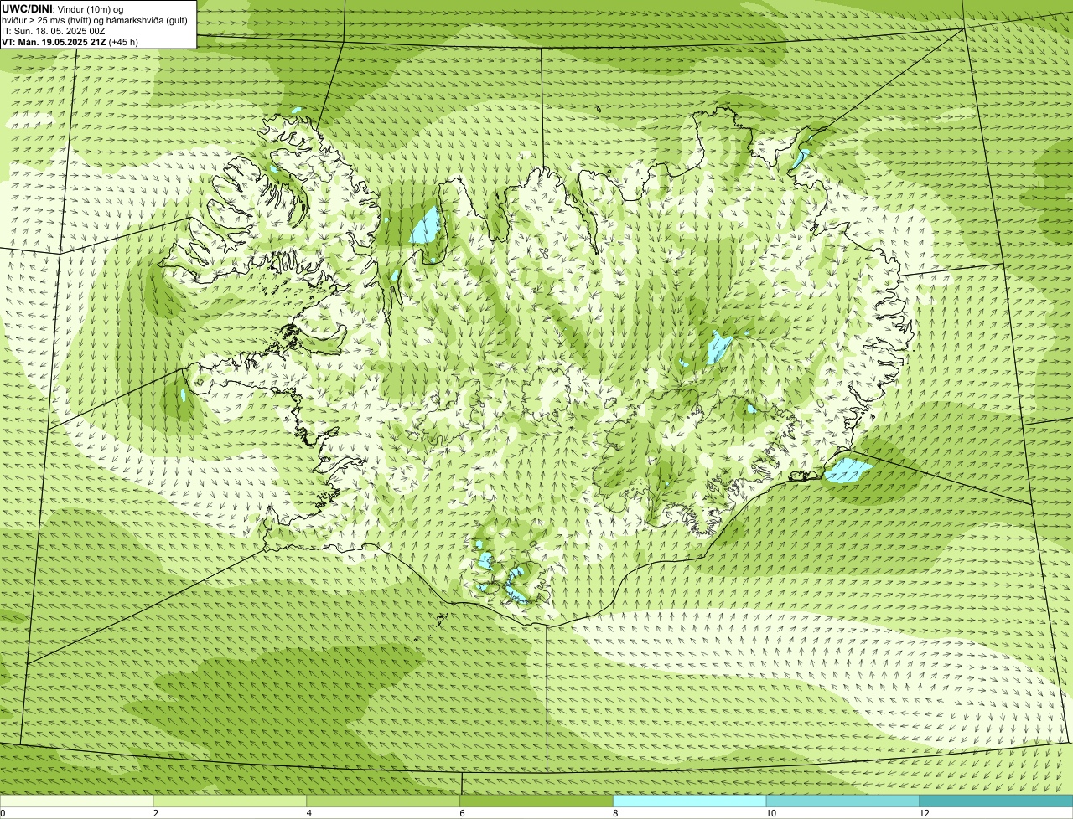The height and width of the screenshot is (819, 1073).
Task: Click the 0–2 m/s palest legend swatch
Action: 77,801
